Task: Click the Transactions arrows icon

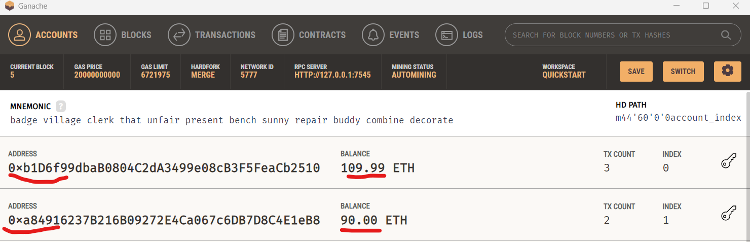Action: (x=179, y=35)
